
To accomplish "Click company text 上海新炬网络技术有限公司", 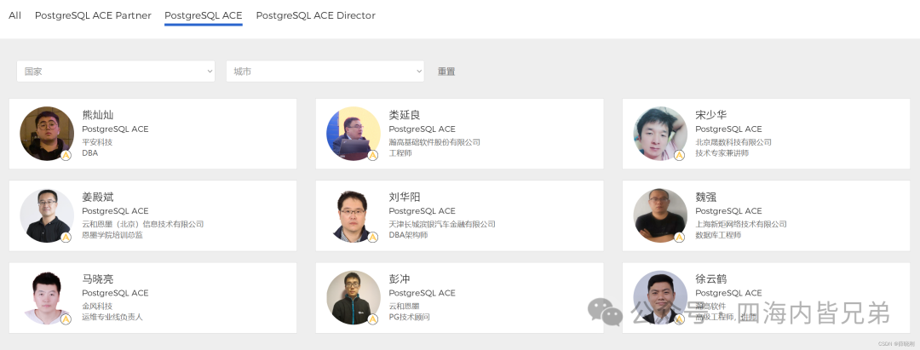I will point(740,224).
